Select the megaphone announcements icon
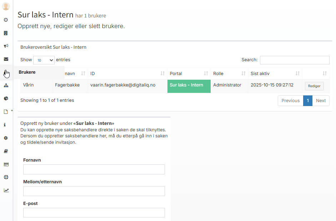The height and width of the screenshot is (221, 336). [x=6, y=46]
